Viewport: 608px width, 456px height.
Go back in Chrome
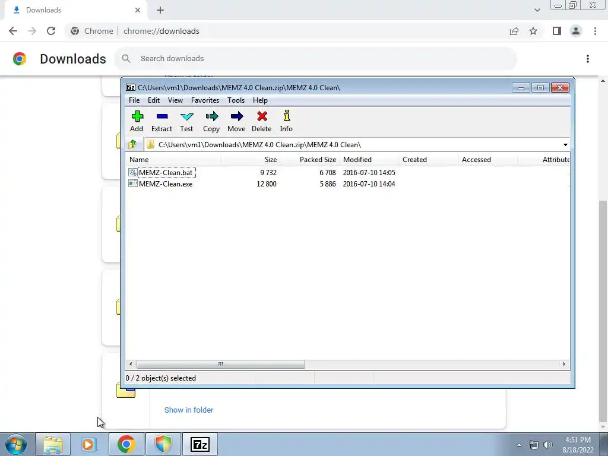click(x=13, y=31)
